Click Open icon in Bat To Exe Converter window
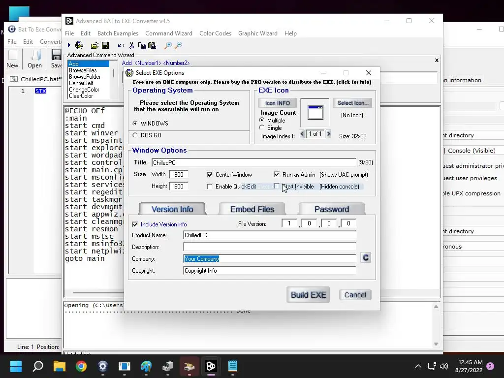 coord(34,59)
